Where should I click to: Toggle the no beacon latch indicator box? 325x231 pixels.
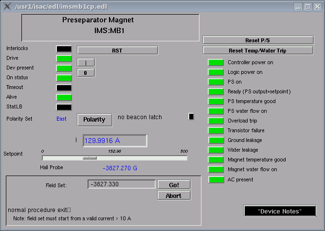tap(191, 116)
